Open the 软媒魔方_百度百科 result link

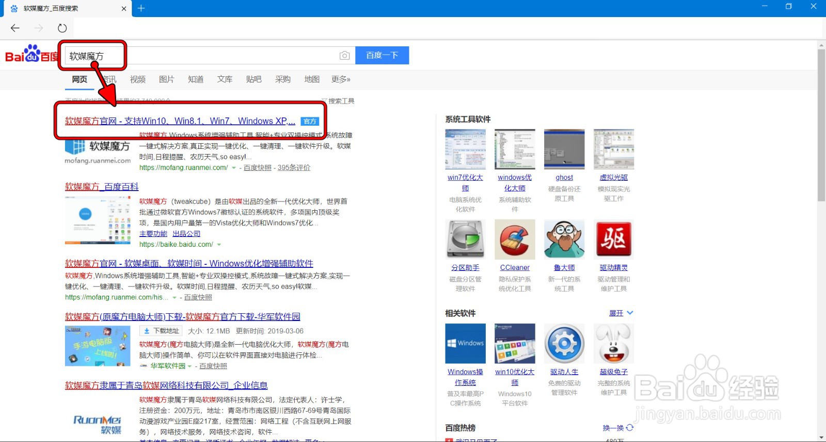102,186
